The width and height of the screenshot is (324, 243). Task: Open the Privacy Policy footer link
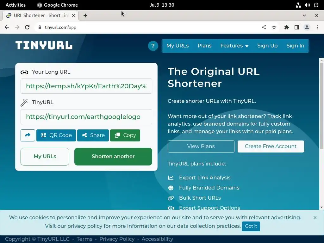tap(117, 239)
